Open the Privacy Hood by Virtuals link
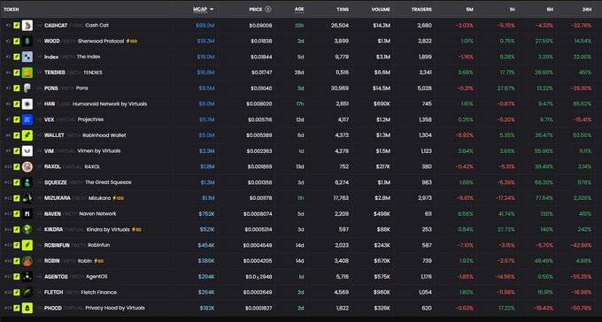This screenshot has width=602, height=322. coord(115,308)
